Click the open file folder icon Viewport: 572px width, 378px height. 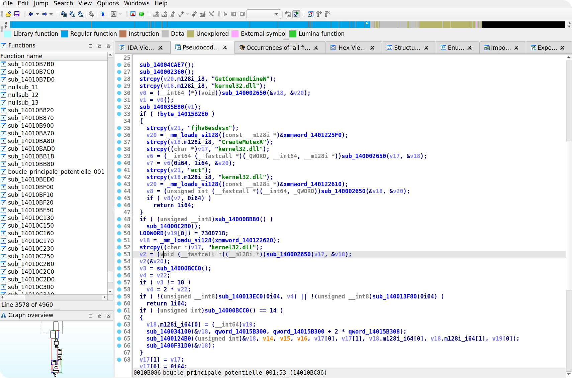(8, 14)
